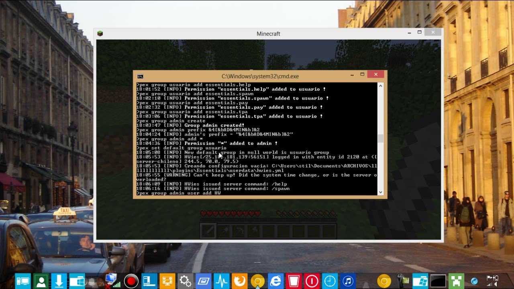
Task: Open the music note dock icon
Action: click(x=348, y=281)
